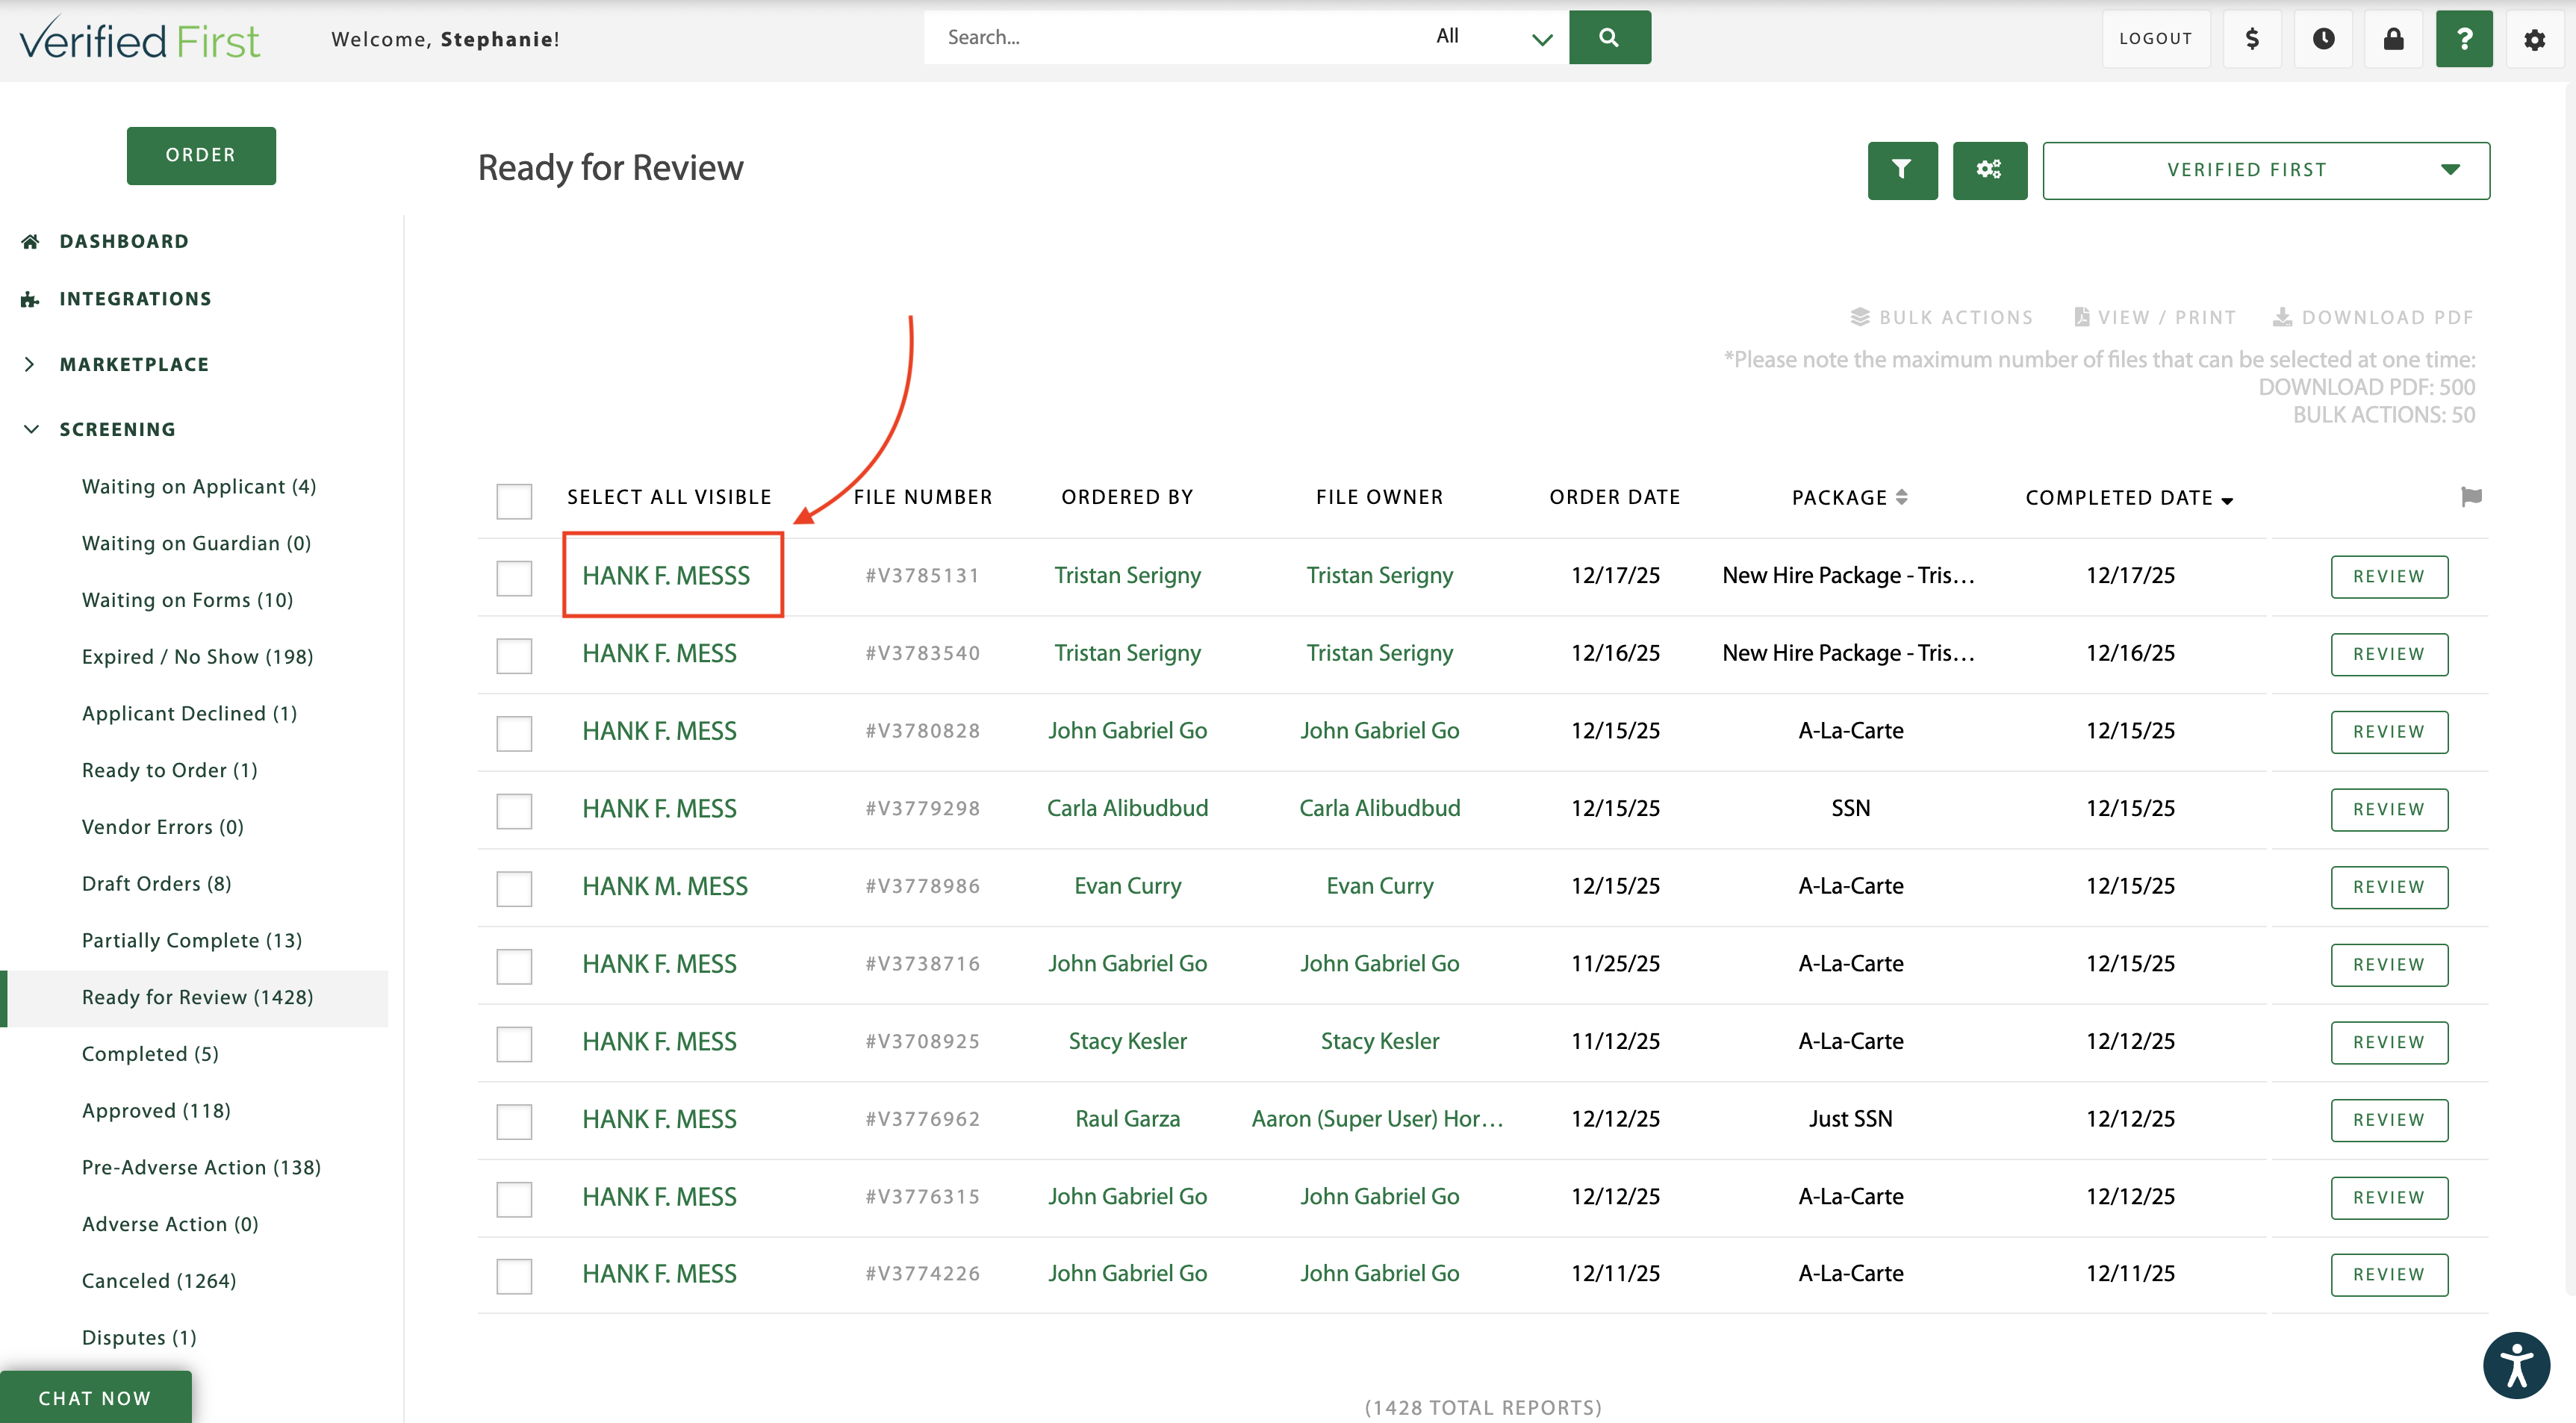Check the Select All Visible checkbox
The image size is (2576, 1423).
[x=514, y=500]
